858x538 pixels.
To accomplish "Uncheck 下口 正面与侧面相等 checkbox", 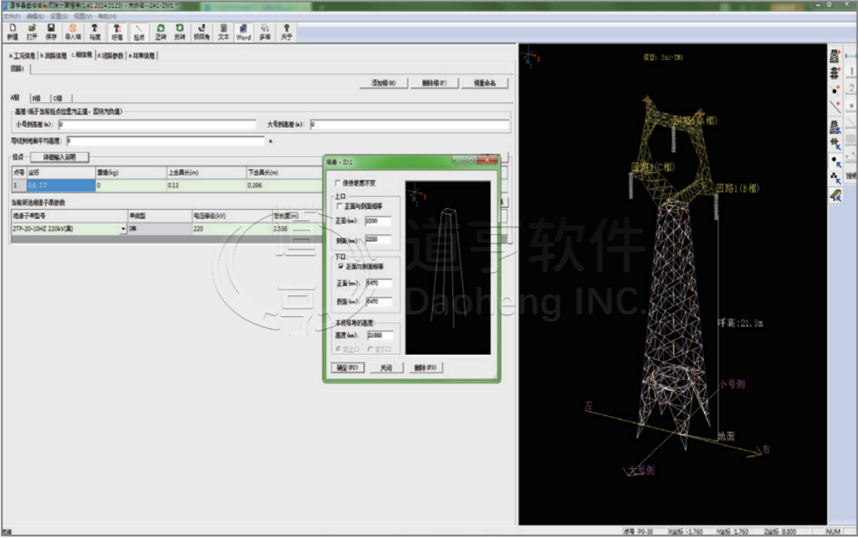I will (x=340, y=268).
